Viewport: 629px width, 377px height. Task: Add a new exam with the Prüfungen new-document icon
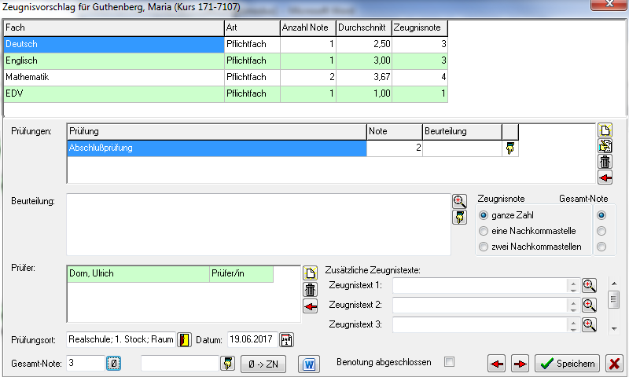605,130
